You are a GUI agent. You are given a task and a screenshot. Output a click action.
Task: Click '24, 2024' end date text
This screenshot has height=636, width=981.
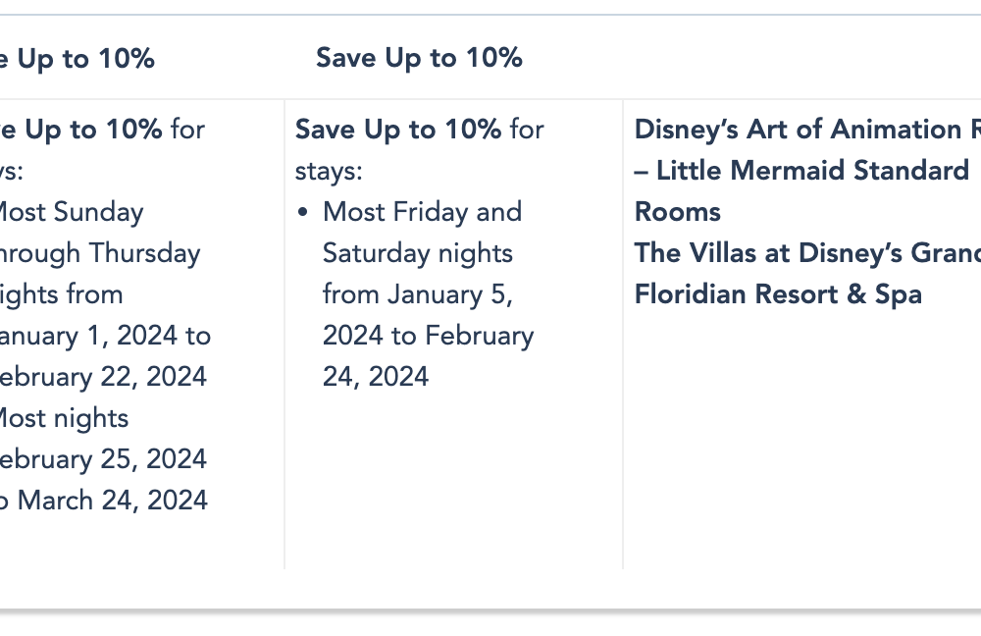pos(376,377)
